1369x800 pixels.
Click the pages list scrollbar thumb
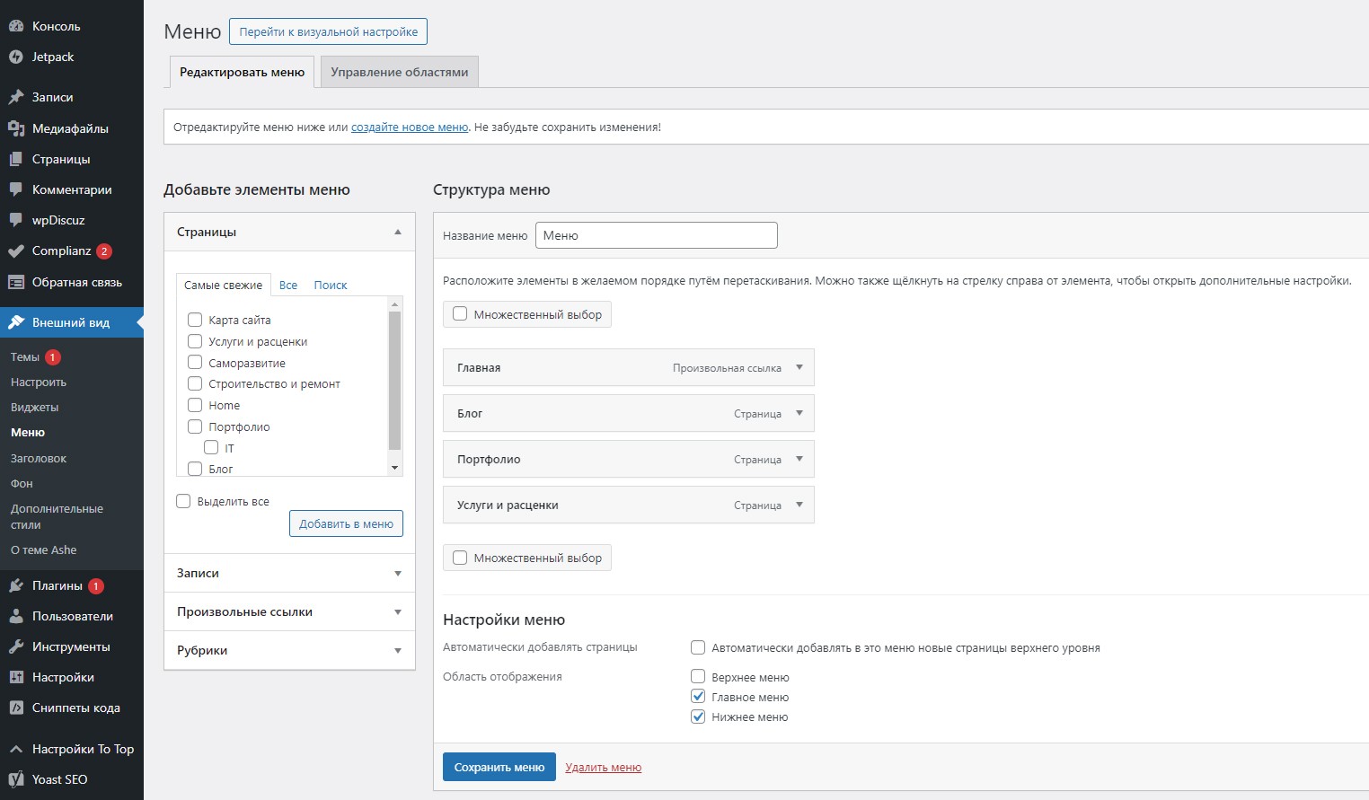pyautogui.click(x=394, y=380)
